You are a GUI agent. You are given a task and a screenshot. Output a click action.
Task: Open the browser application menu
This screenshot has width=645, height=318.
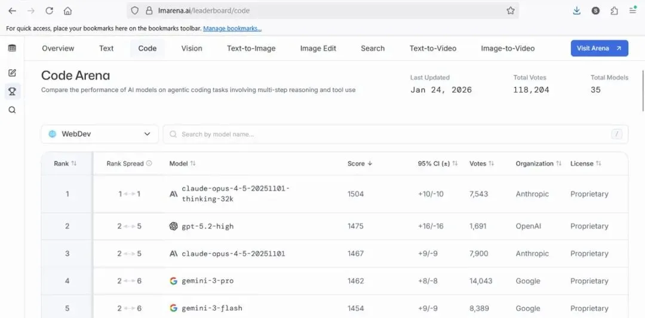[632, 11]
